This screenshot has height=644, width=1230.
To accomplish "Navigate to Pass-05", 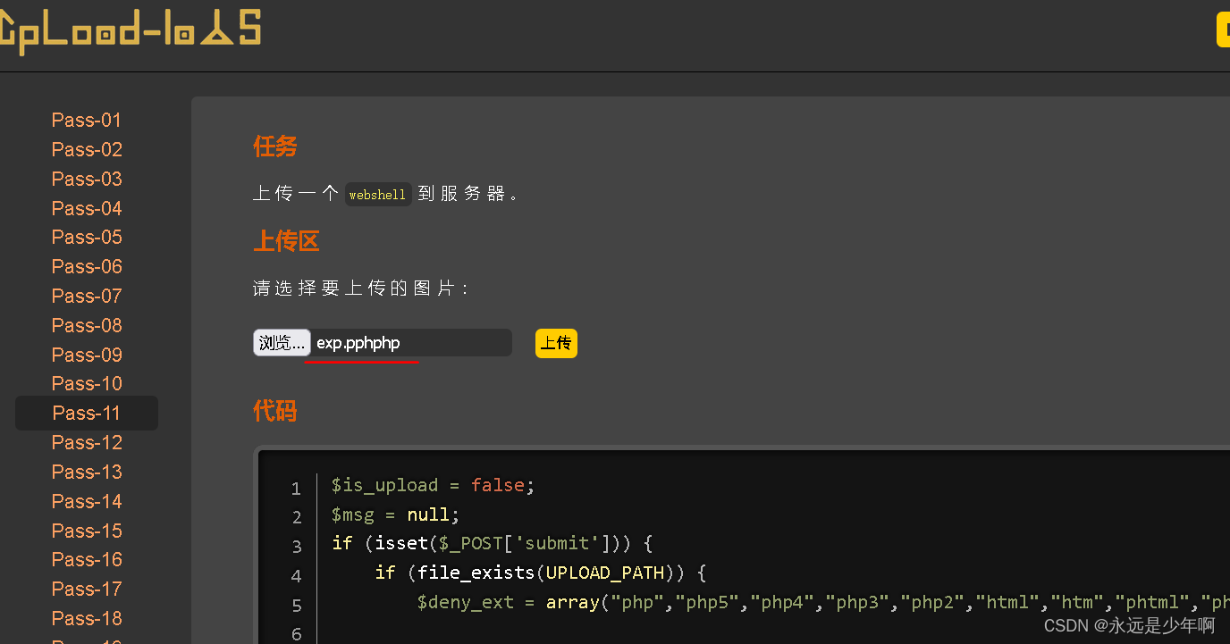I will pyautogui.click(x=87, y=237).
